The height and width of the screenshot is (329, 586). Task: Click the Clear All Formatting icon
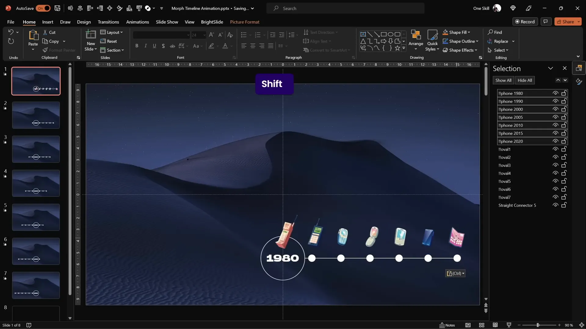(230, 35)
